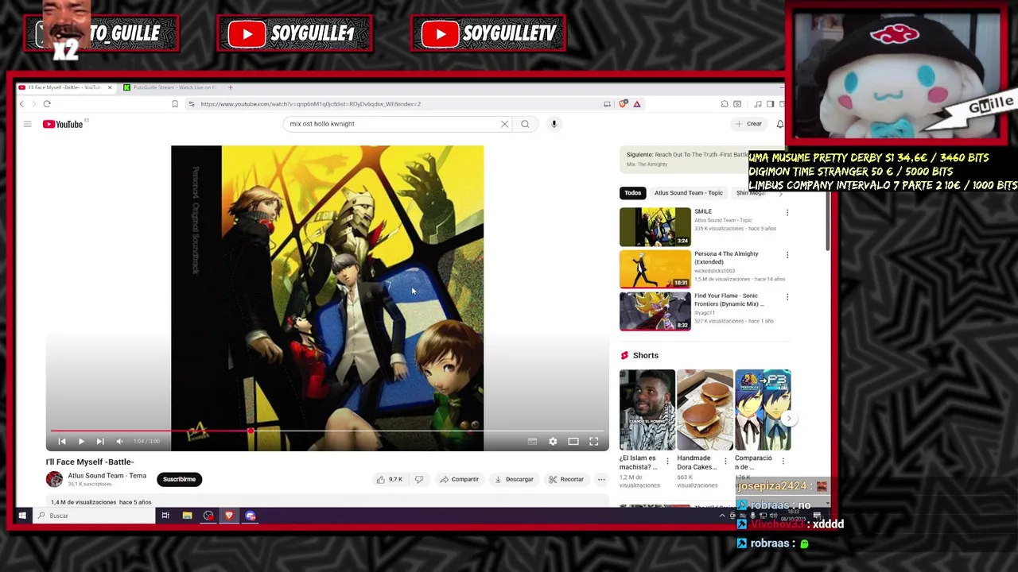Open the Atlus Sound Team - Tema channel
1018x572 pixels.
107,476
